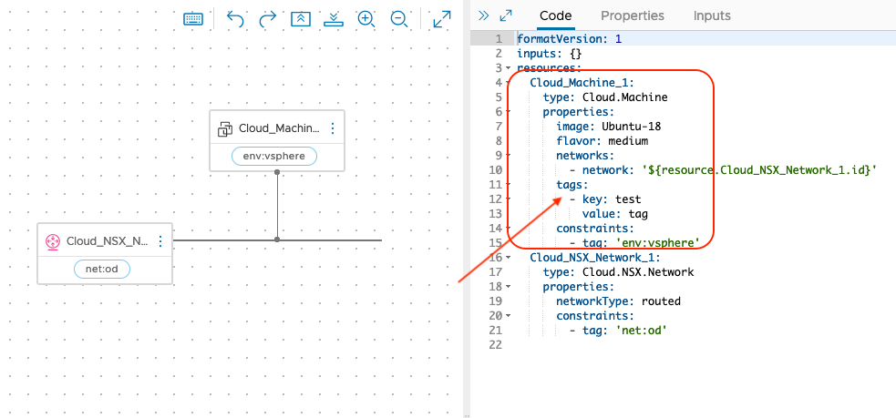Click the net:od tag on NSX network
This screenshot has height=418, width=896.
pyautogui.click(x=103, y=269)
